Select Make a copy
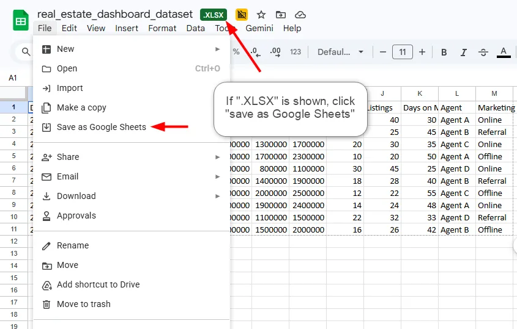 (x=131, y=107)
